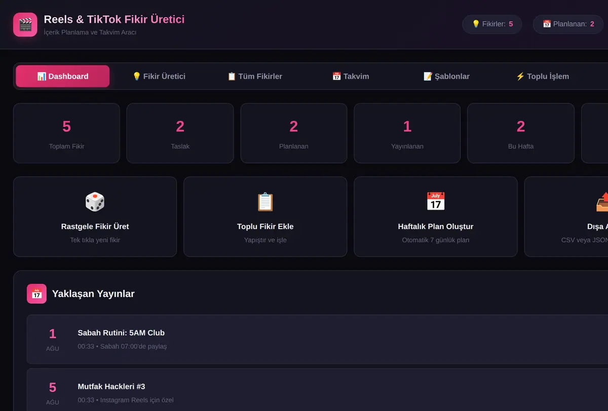Click the Sabah 07:00'de paylaş note
Viewport: 608px width, 411px height.
133,347
